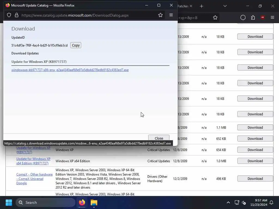Expand the list all tabs chevron
This screenshot has width=279, height=209.
(x=225, y=6)
